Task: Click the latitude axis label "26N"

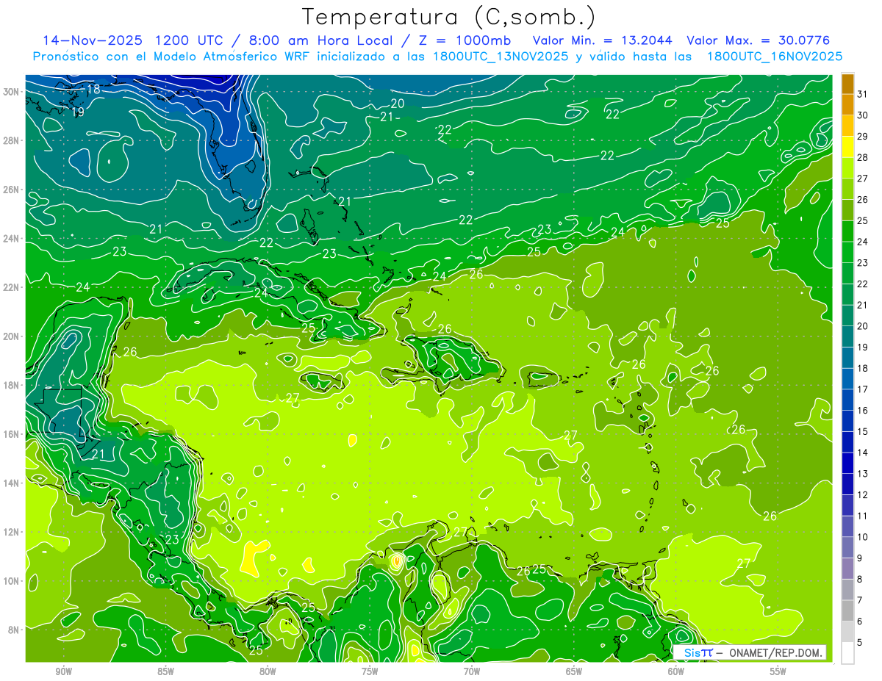Action: tap(12, 190)
